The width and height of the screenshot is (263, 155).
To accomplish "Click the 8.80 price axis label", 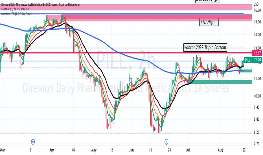I will click(257, 119).
